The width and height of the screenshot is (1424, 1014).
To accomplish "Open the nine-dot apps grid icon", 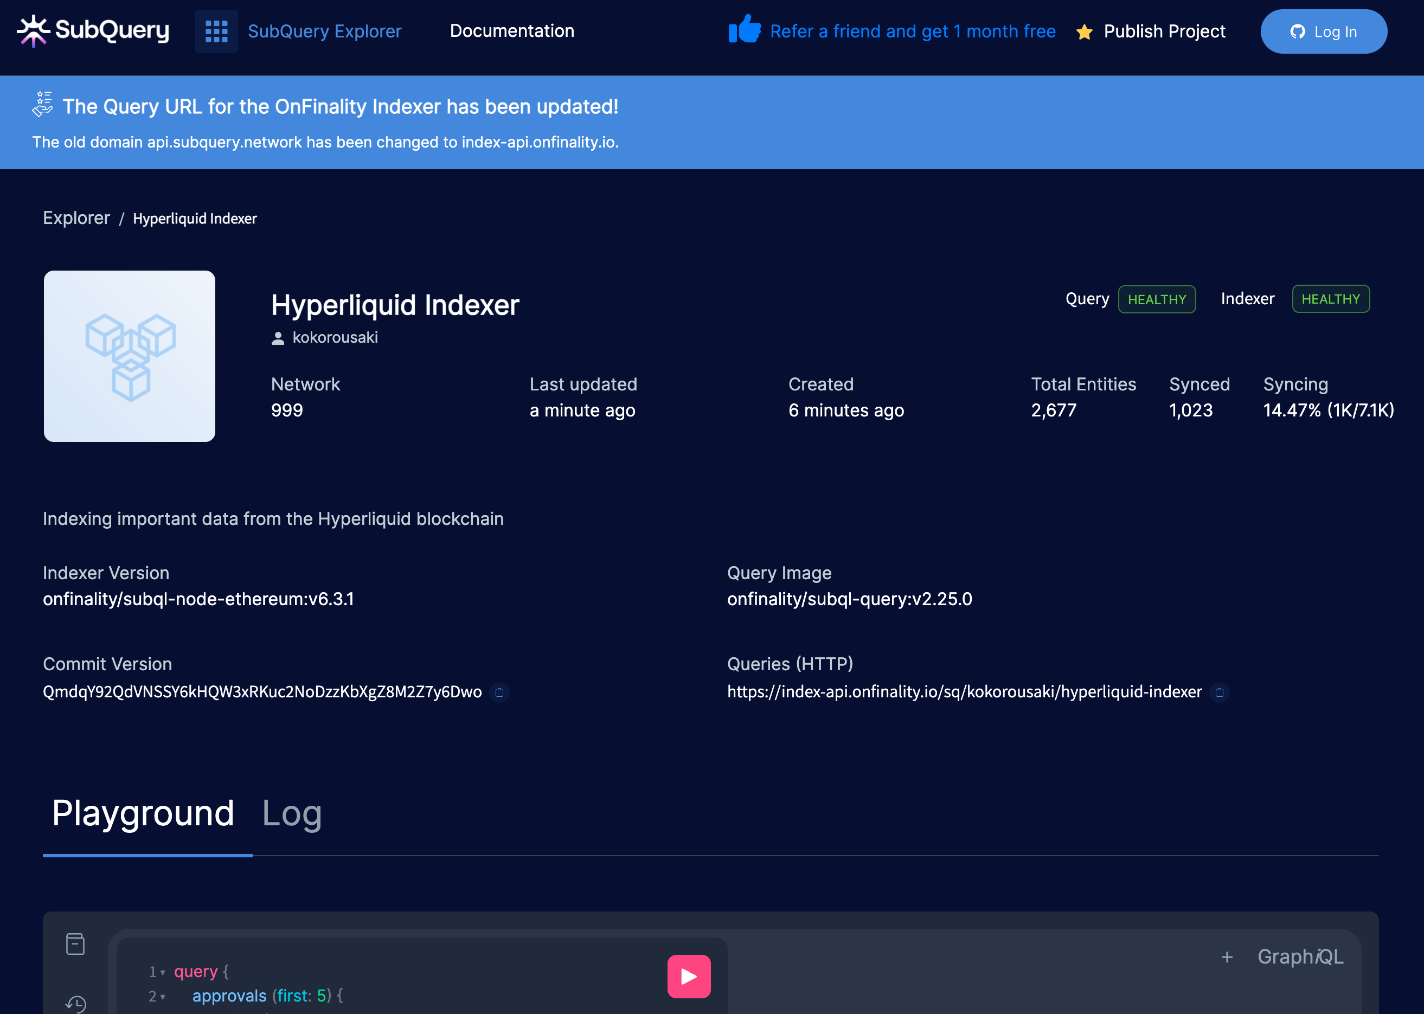I will [x=216, y=31].
